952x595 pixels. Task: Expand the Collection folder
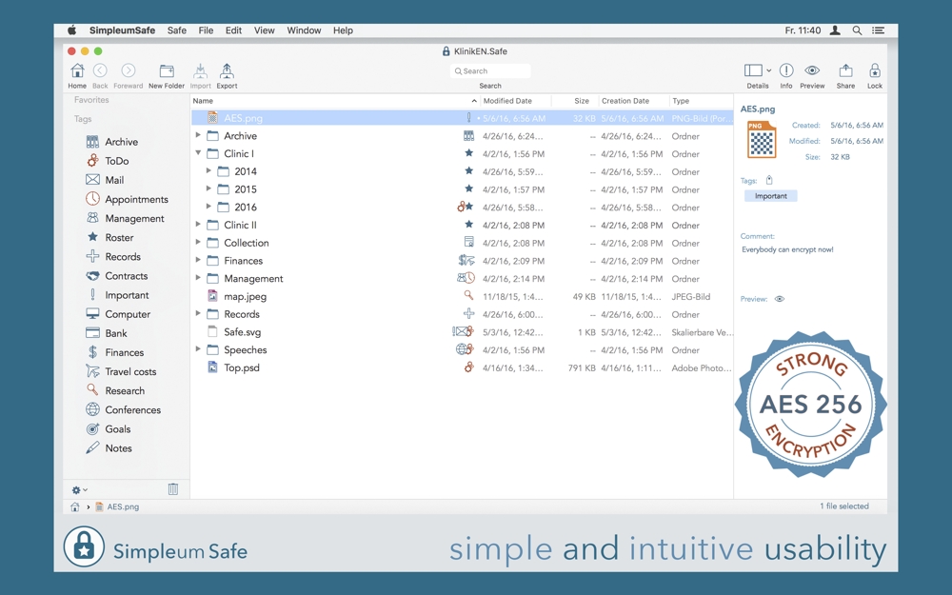[x=198, y=242]
